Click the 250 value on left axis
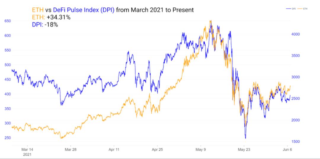This screenshot has height=159, width=320. [x=7, y=138]
